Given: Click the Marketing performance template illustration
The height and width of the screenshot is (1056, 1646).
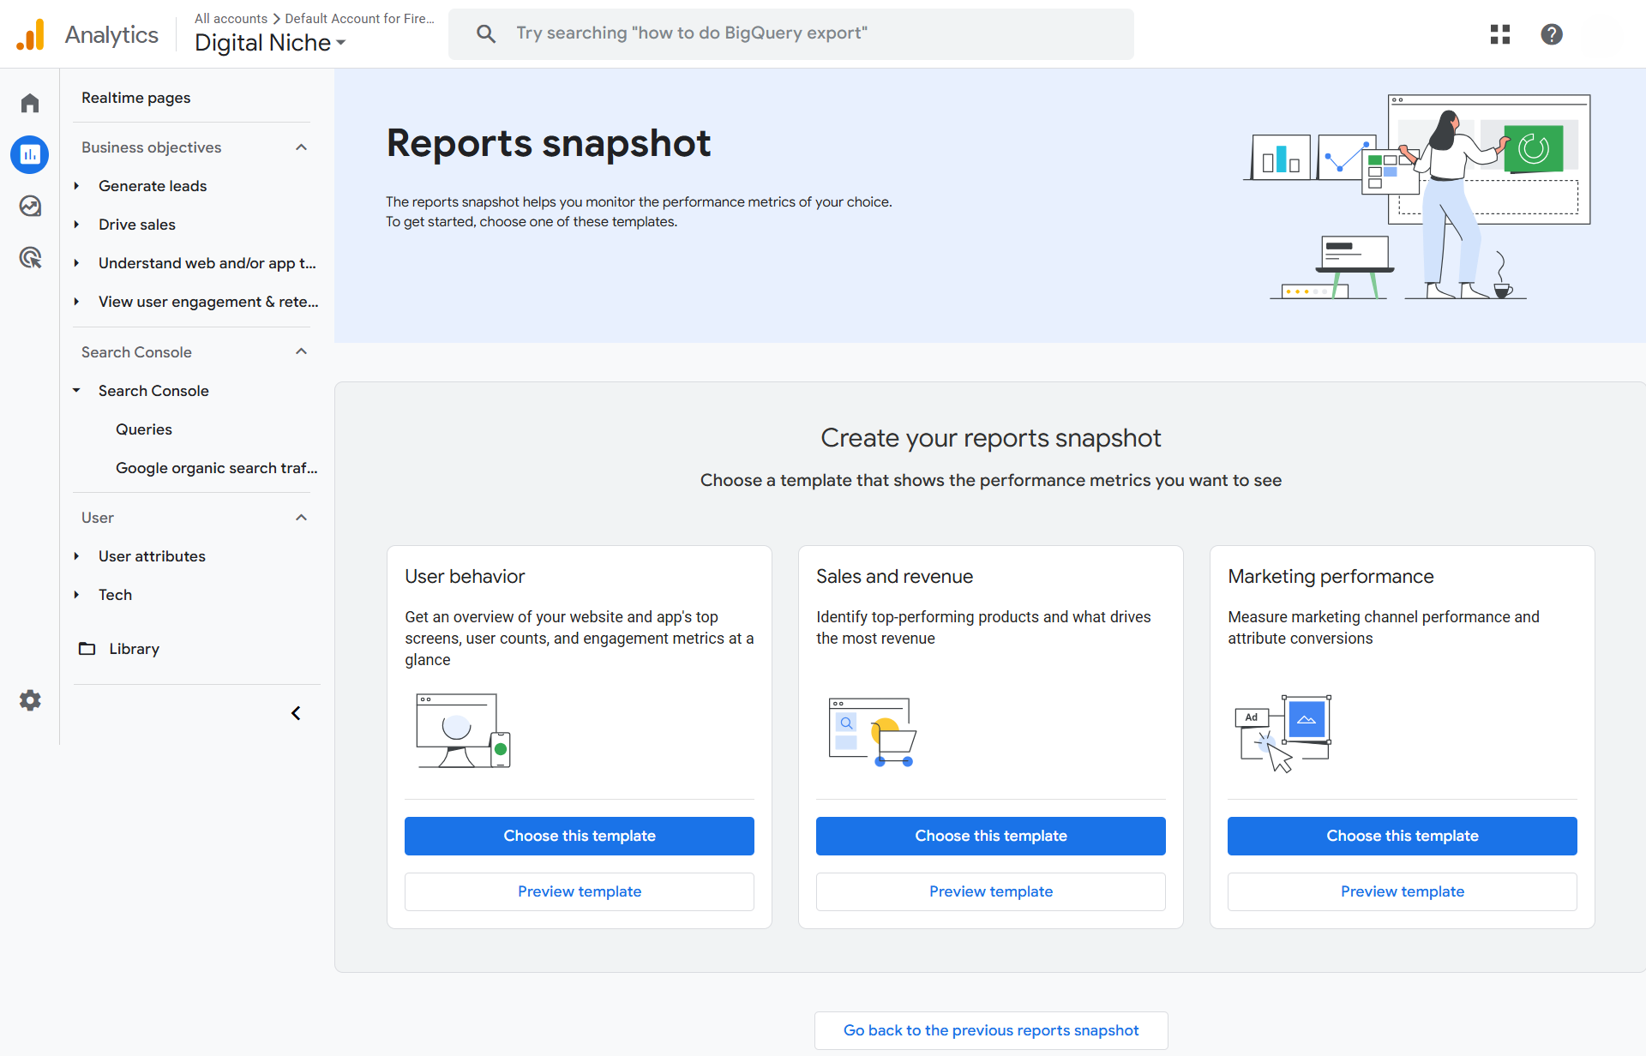Looking at the screenshot, I should [1283, 733].
